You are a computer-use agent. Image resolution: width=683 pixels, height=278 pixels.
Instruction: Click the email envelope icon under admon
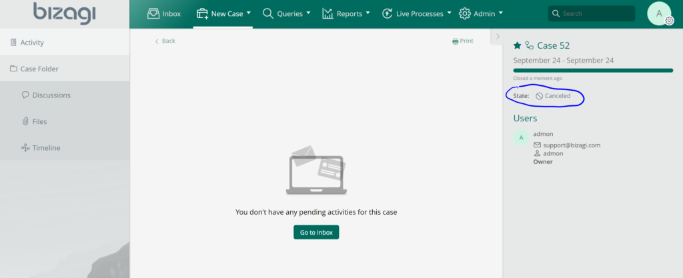coord(537,145)
